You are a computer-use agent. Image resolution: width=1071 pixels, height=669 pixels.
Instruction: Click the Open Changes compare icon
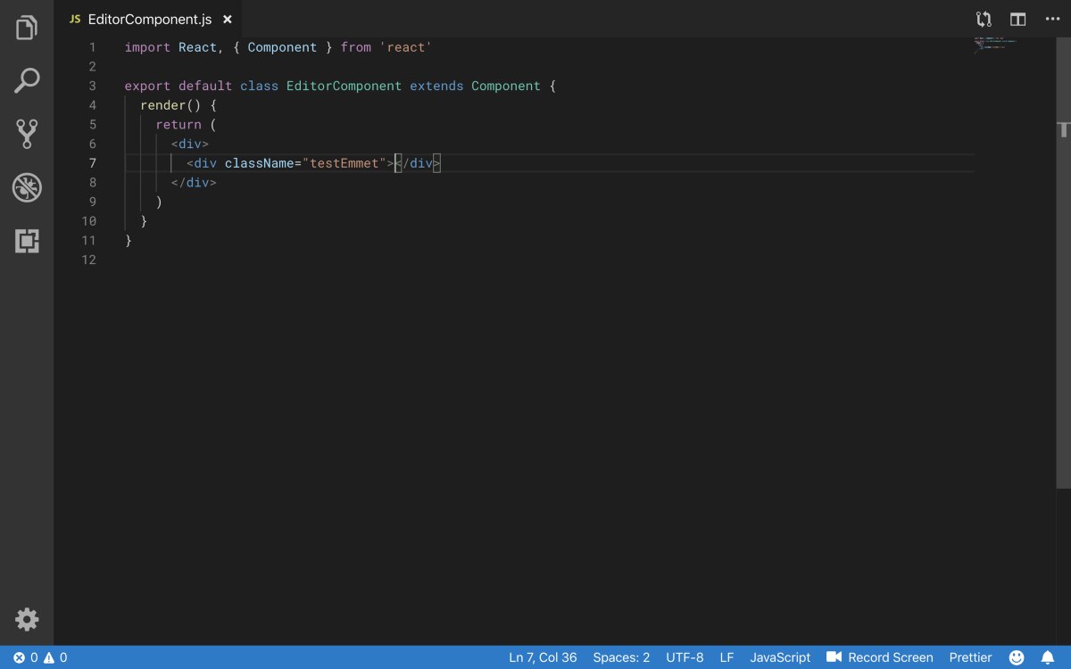pos(984,19)
